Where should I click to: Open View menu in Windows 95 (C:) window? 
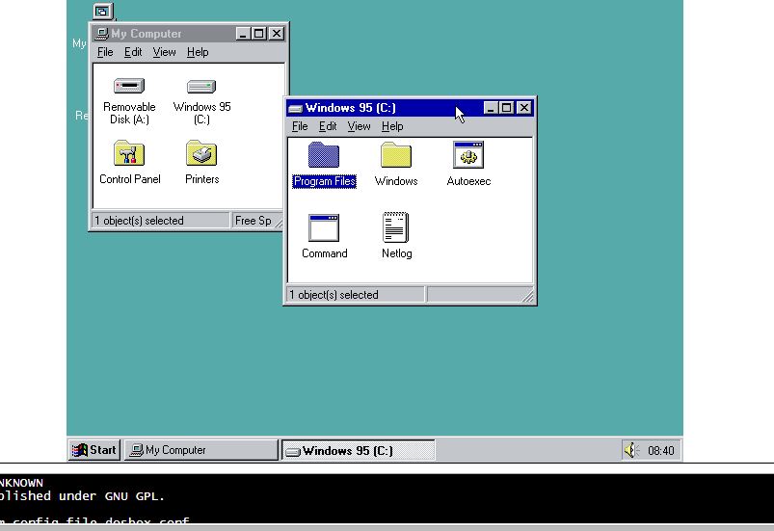pos(359,126)
